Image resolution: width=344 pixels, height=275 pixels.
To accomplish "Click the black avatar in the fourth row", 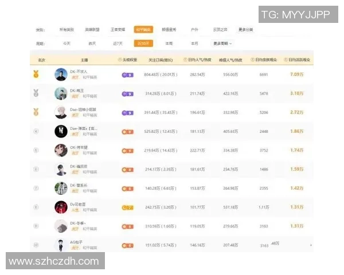I will pos(61,131).
